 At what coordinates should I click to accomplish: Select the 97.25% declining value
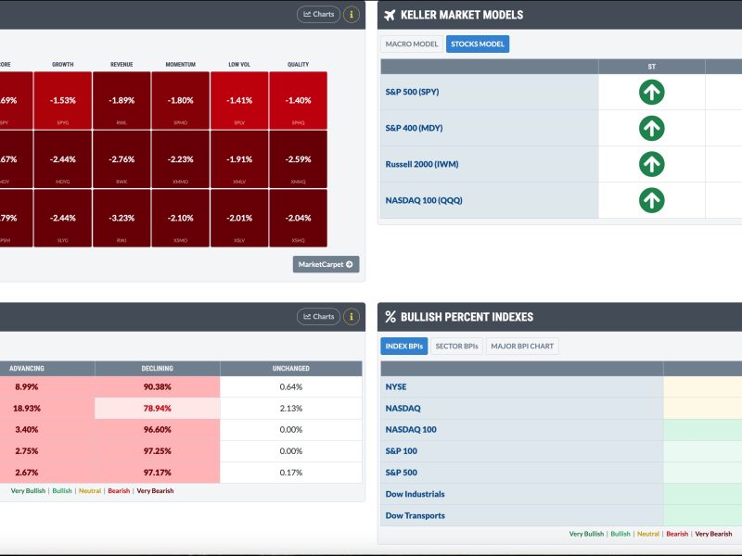point(157,451)
